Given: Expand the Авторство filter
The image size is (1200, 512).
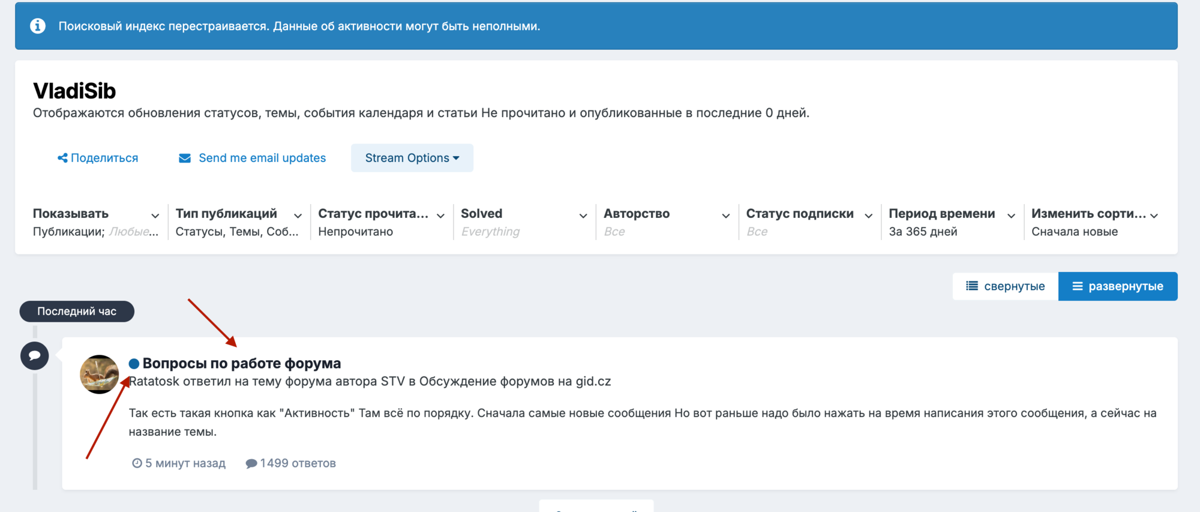Looking at the screenshot, I should (667, 222).
